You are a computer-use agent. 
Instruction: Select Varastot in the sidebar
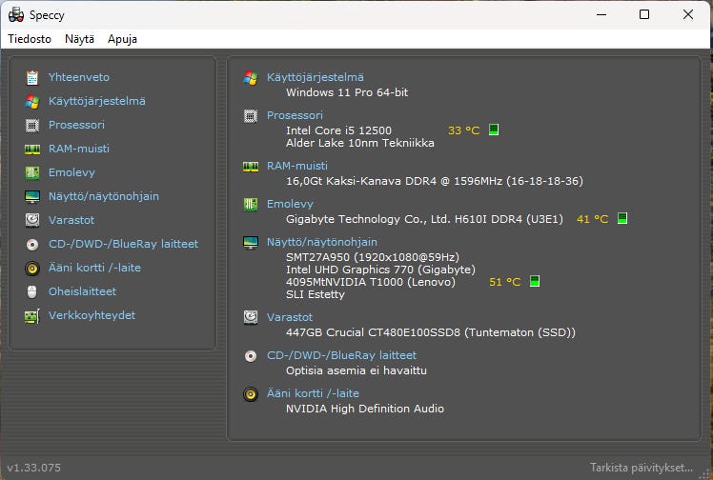tap(71, 220)
